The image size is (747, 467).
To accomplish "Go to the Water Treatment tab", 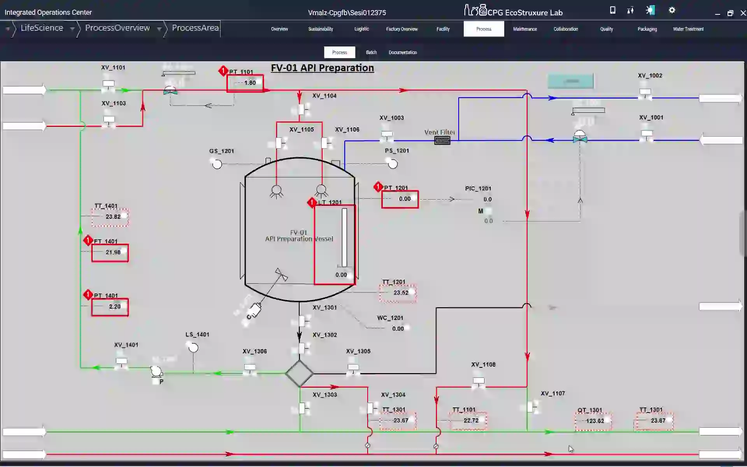I will [x=688, y=29].
